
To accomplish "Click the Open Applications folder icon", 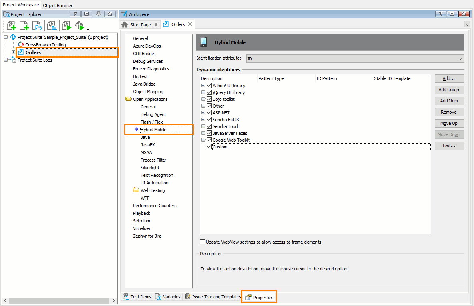I will click(x=129, y=99).
